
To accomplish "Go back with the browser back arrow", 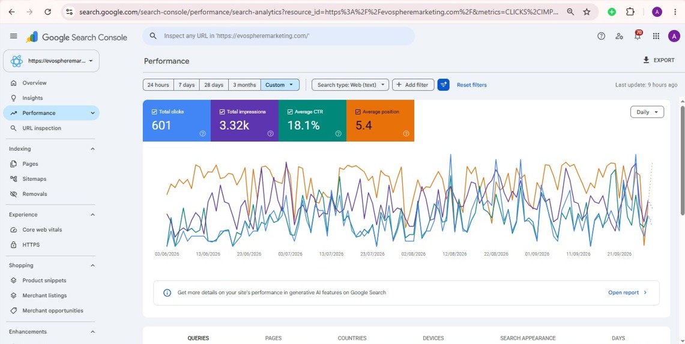I will [x=12, y=12].
